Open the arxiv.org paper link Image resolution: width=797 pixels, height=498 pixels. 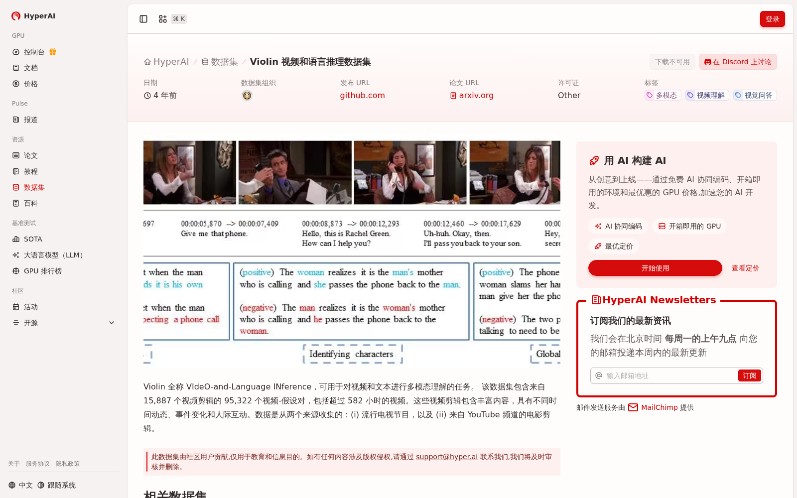point(472,96)
